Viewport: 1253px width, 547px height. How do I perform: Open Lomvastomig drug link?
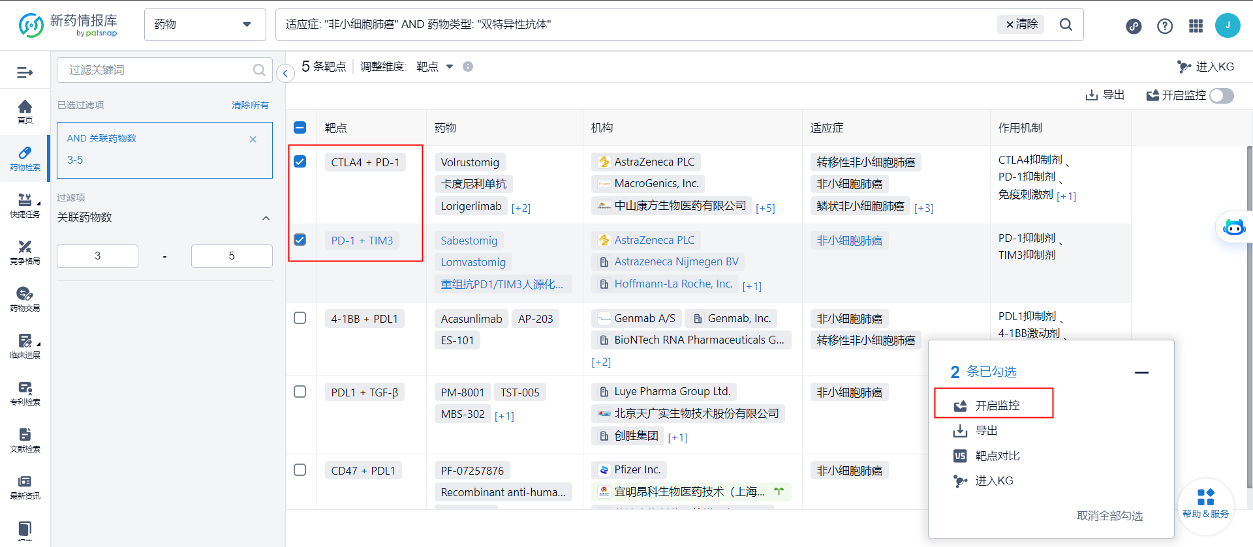(x=473, y=262)
